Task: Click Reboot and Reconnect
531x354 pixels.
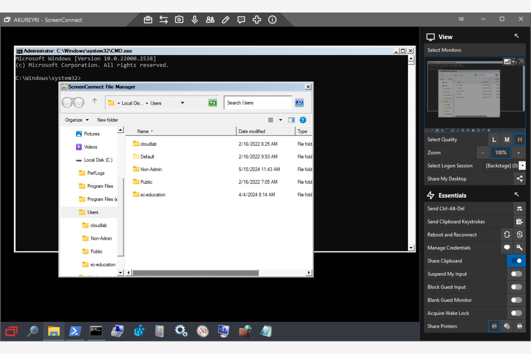Action: click(x=452, y=235)
